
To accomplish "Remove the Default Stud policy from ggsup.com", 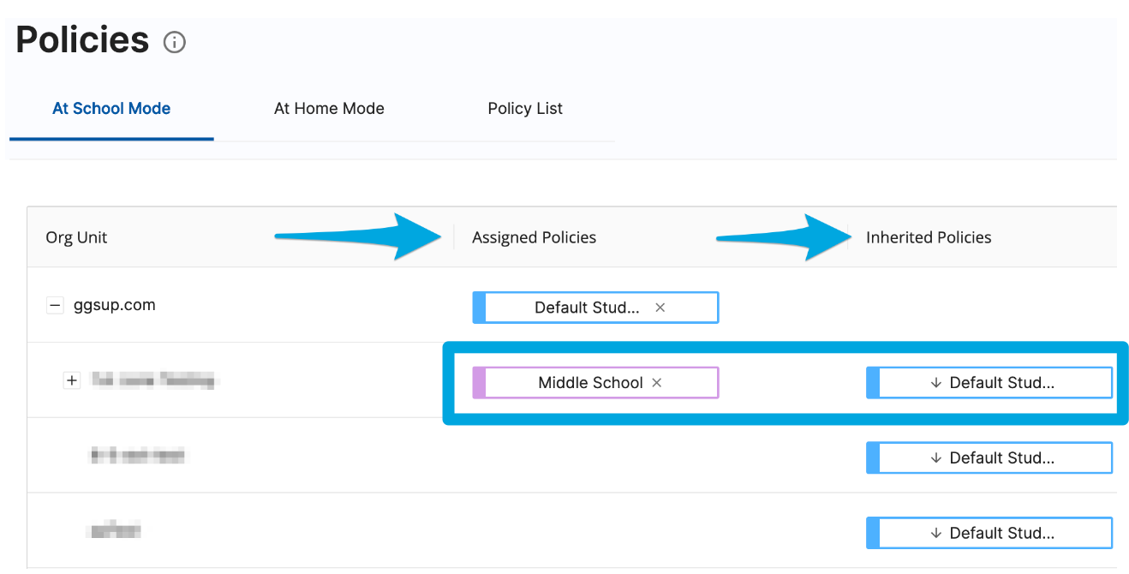I will [x=659, y=307].
